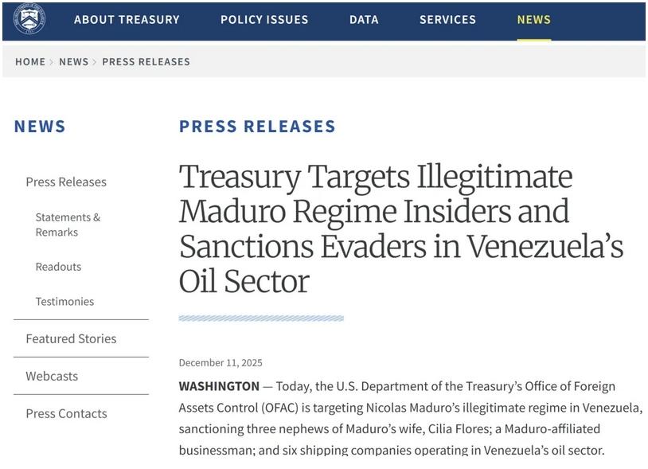
Task: Open the Services navigation menu
Action: (447, 20)
